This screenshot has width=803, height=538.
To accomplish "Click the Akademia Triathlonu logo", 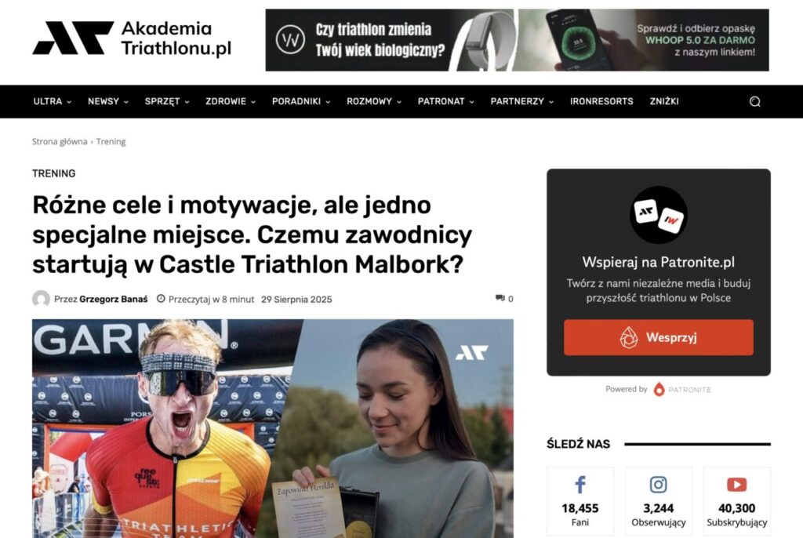I will [132, 38].
